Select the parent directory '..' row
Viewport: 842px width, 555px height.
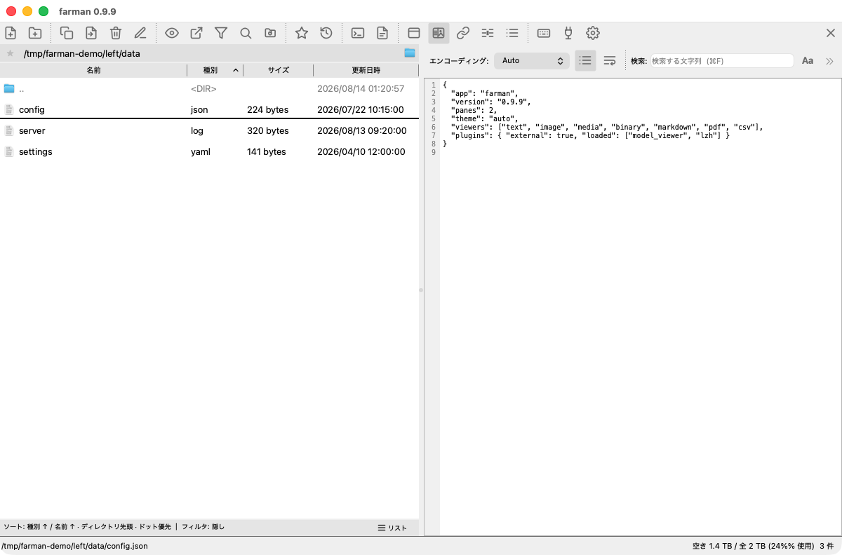(x=209, y=89)
